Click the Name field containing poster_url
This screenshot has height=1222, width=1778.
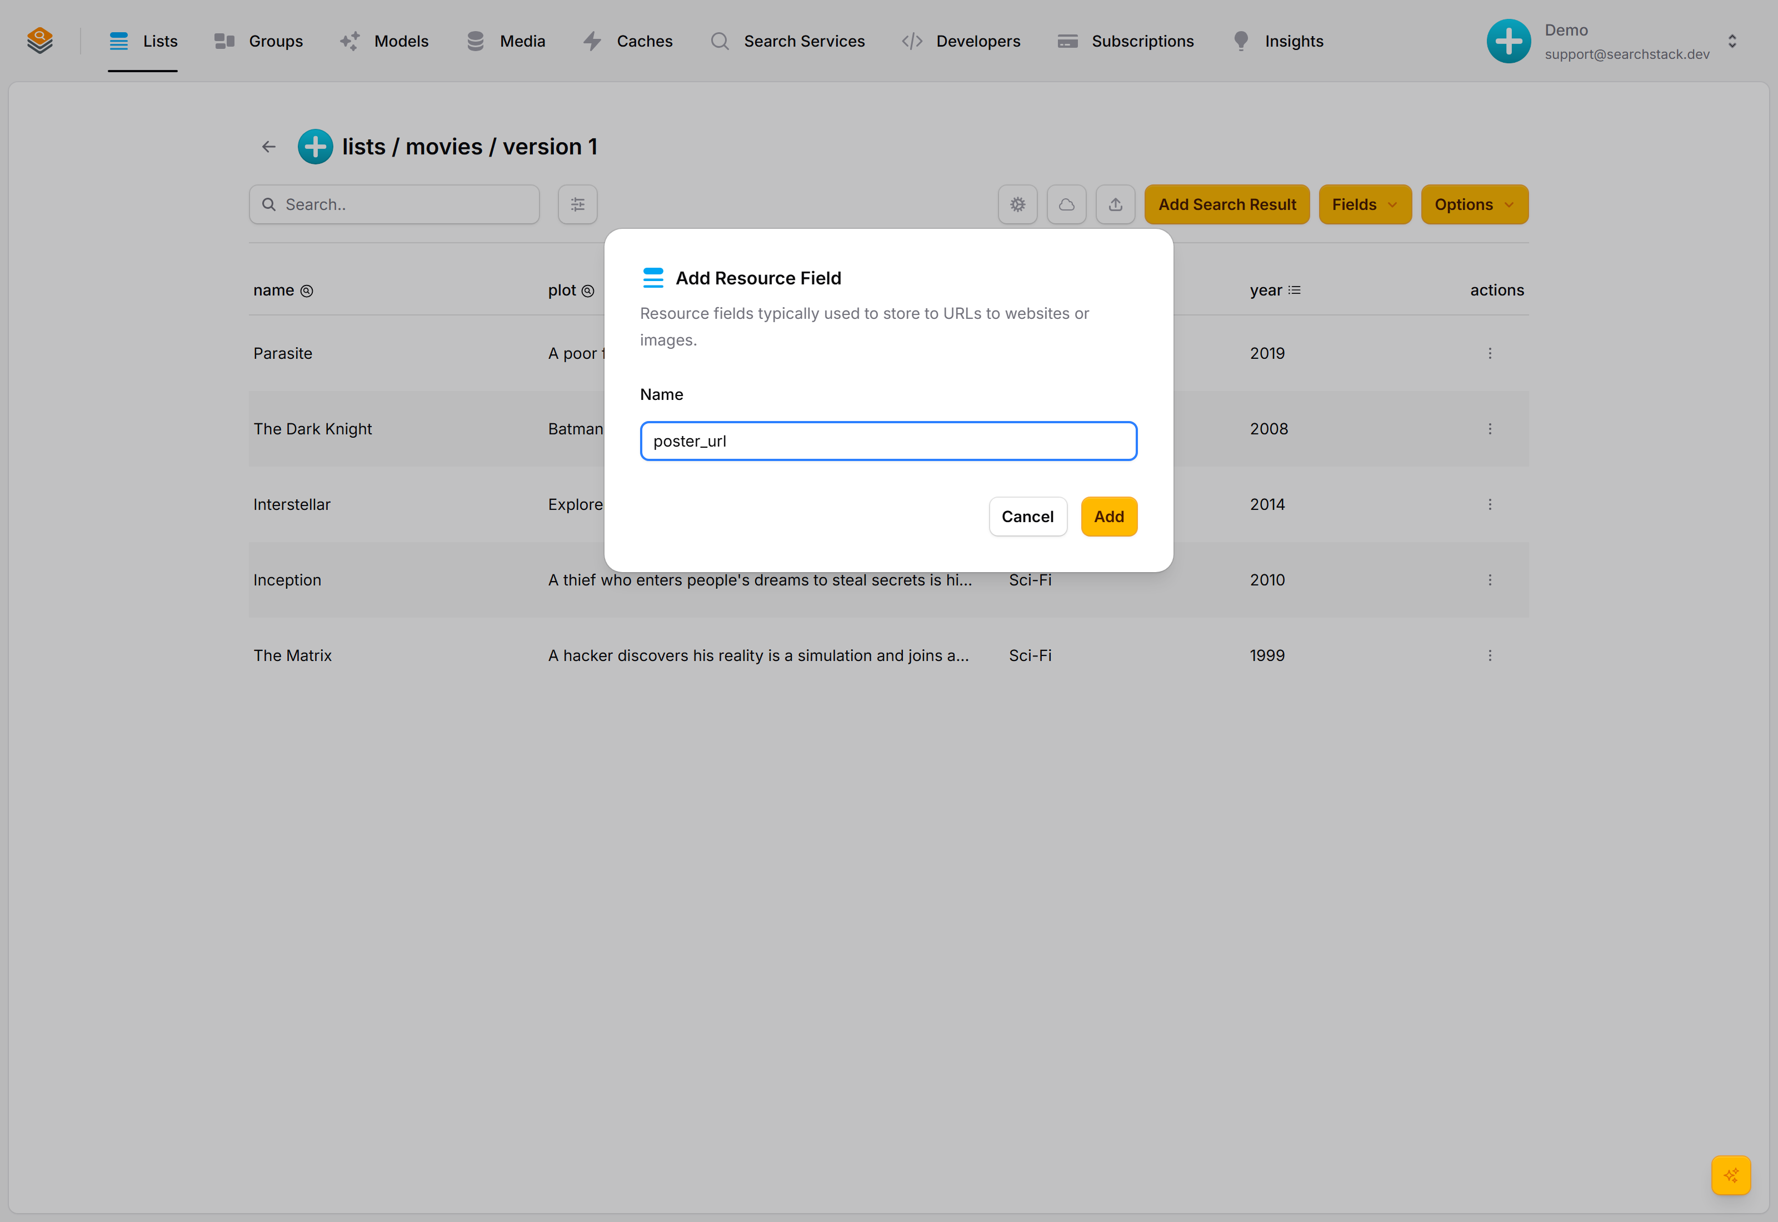pos(888,441)
